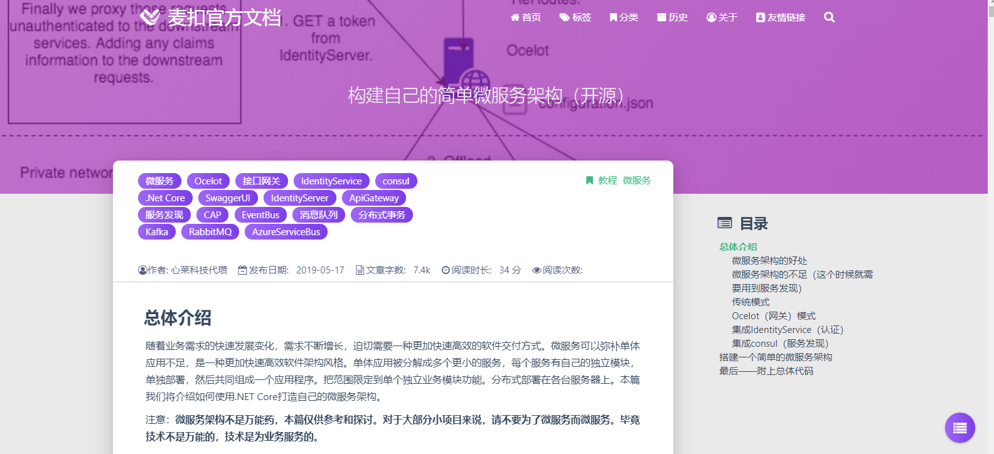Click the author icon beside 作者
This screenshot has height=454, width=994.
click(x=142, y=270)
